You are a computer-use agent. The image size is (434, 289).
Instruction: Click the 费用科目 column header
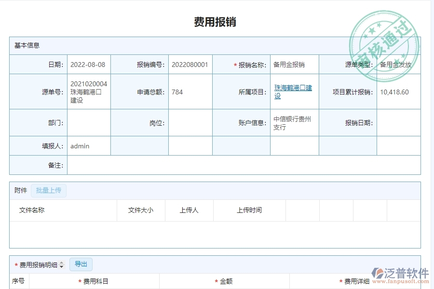(95, 281)
